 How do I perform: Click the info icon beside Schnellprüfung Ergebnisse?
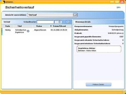click(28, 31)
